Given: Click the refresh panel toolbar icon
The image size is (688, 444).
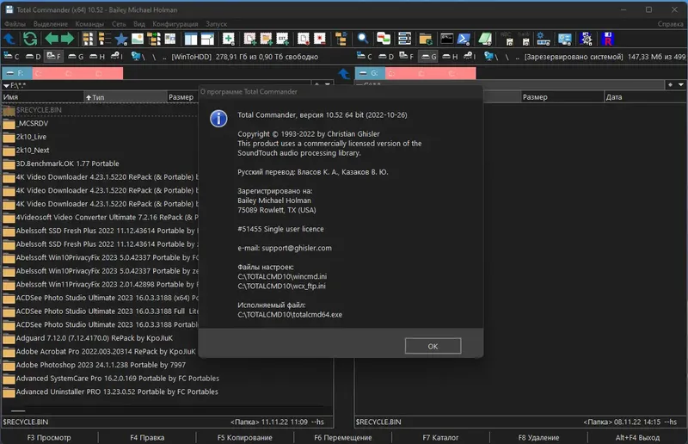Looking at the screenshot, I should pos(30,39).
